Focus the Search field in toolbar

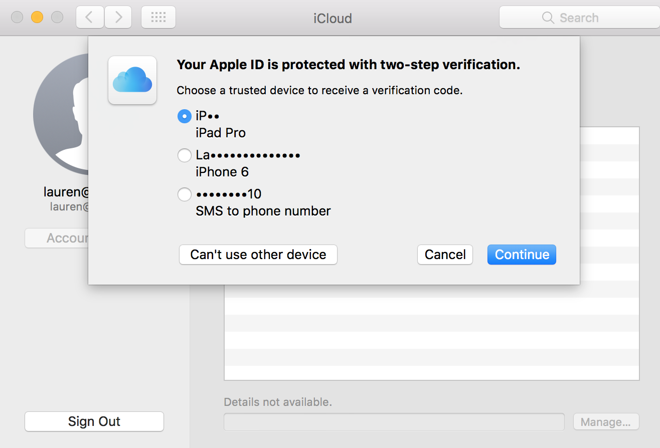point(579,18)
